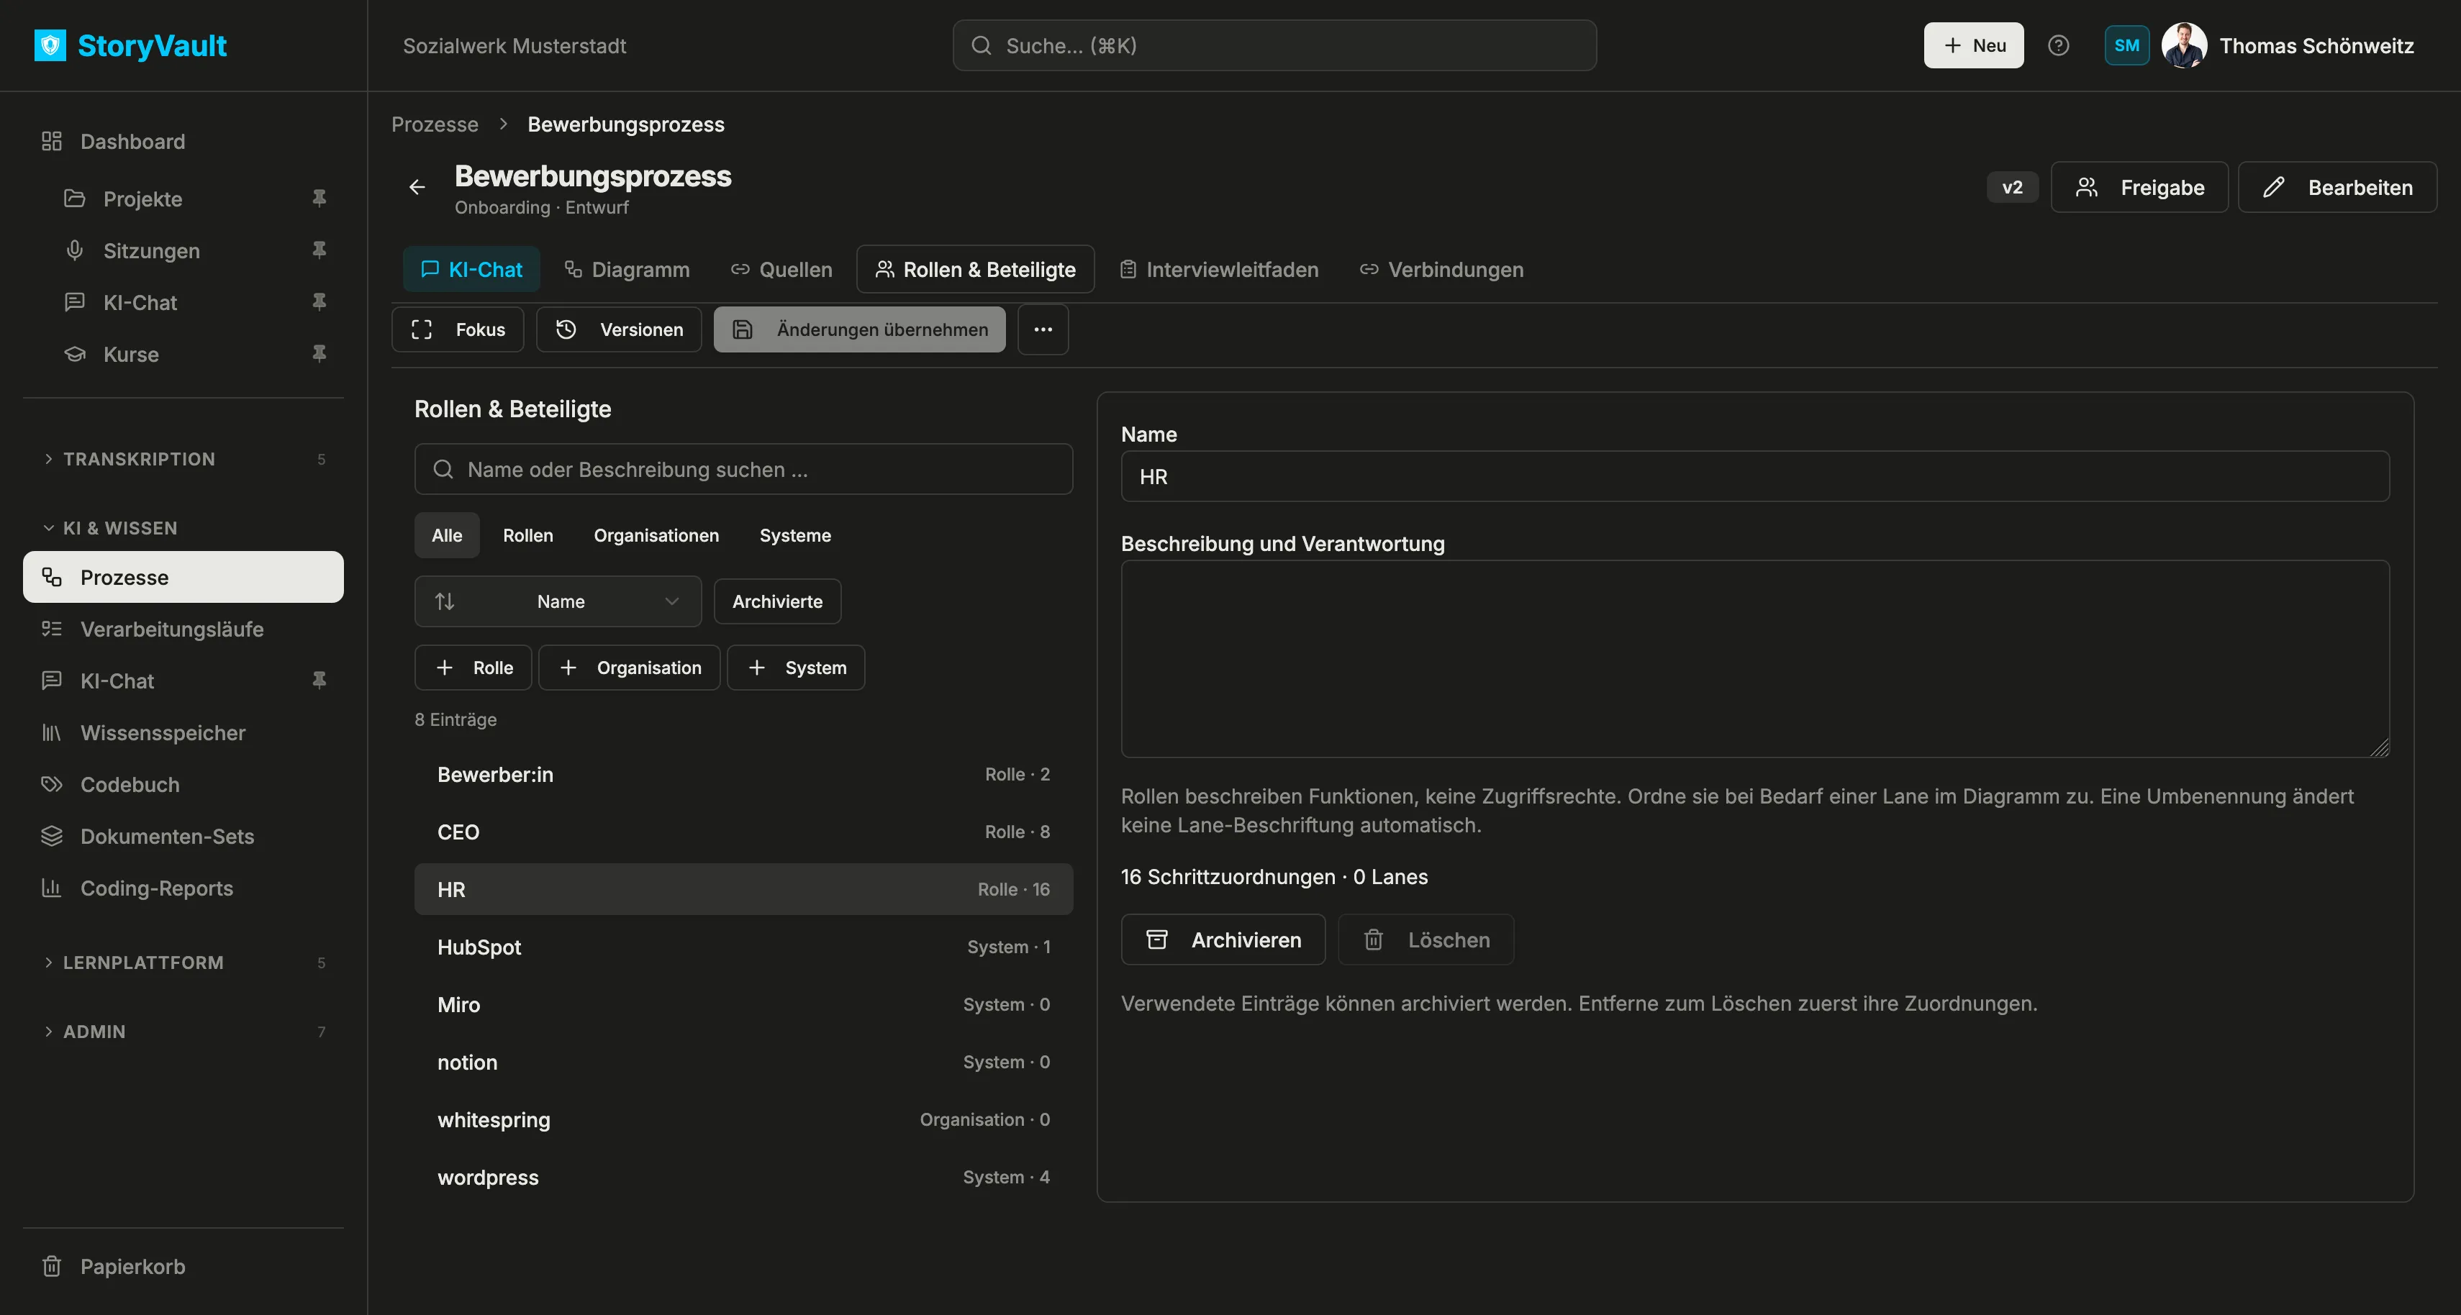Click the Archivieren button
The height and width of the screenshot is (1315, 2461).
point(1223,939)
